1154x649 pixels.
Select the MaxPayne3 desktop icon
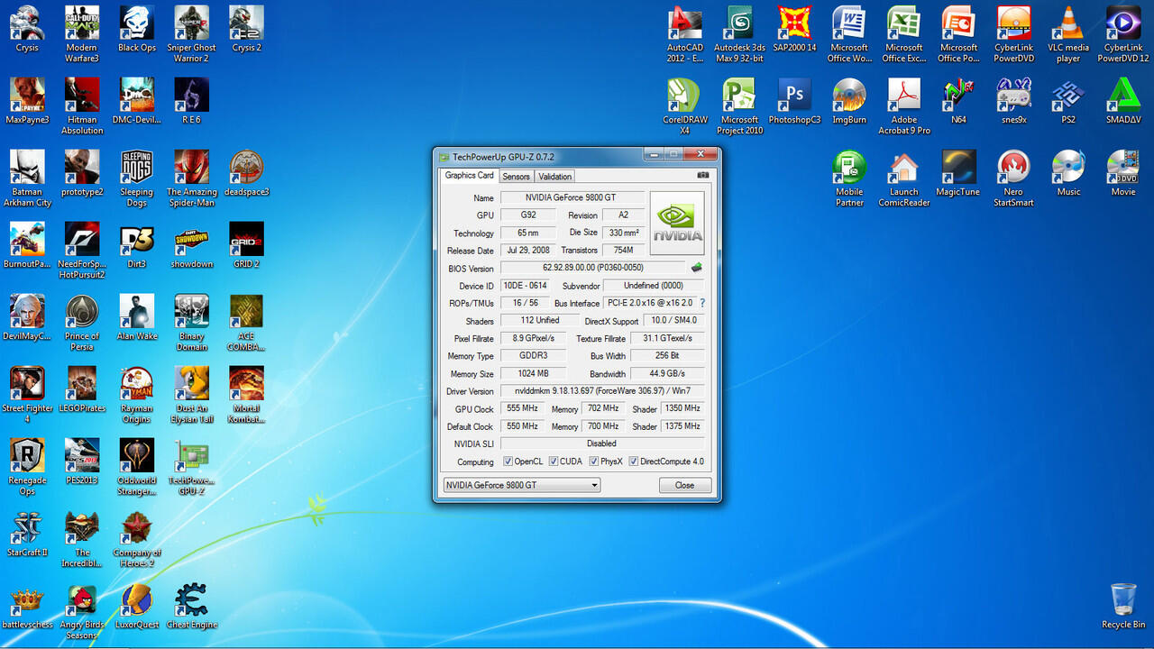point(27,101)
